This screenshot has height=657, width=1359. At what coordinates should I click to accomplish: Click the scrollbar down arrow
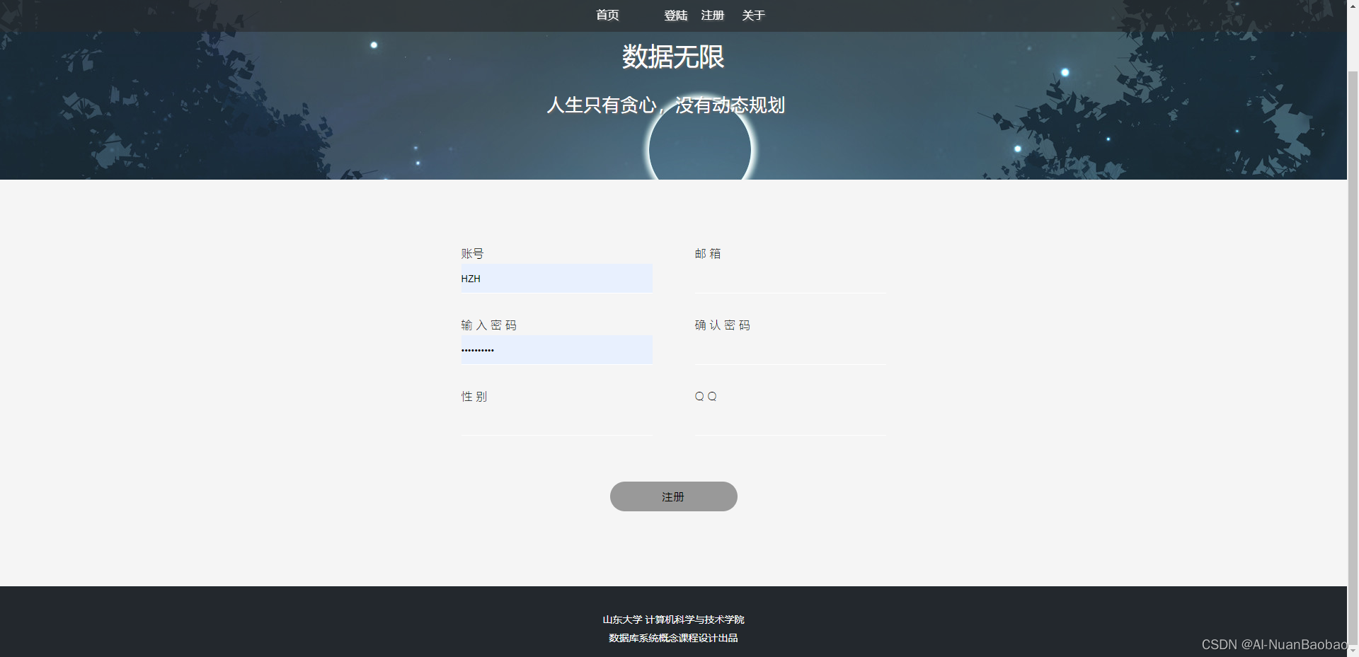pyautogui.click(x=1353, y=651)
